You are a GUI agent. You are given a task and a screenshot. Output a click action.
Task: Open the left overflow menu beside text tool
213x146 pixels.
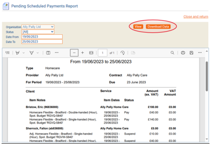click(56, 53)
